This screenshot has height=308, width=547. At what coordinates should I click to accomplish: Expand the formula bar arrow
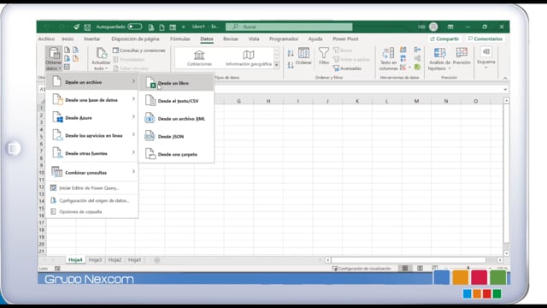click(x=505, y=89)
